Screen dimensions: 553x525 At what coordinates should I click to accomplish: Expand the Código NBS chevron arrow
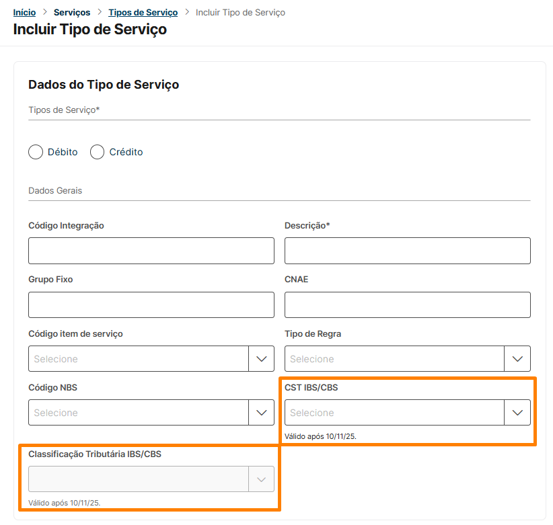coord(262,413)
